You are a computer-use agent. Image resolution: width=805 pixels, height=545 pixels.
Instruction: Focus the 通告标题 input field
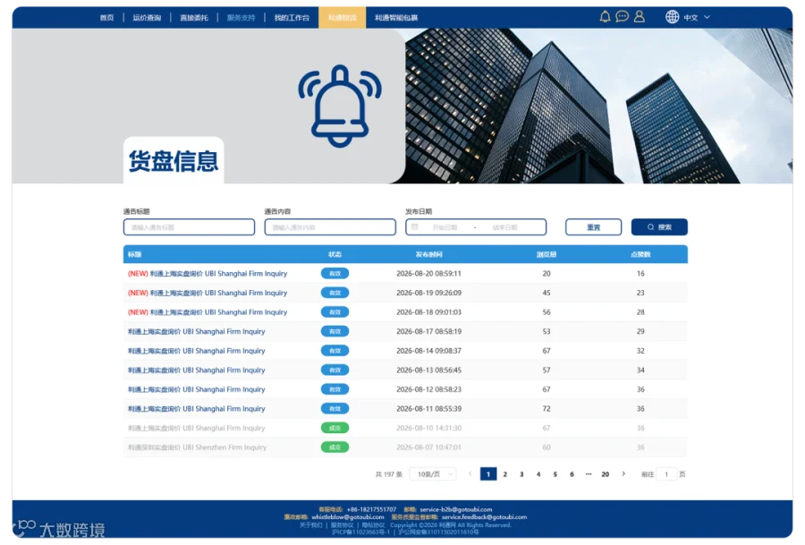(x=189, y=227)
